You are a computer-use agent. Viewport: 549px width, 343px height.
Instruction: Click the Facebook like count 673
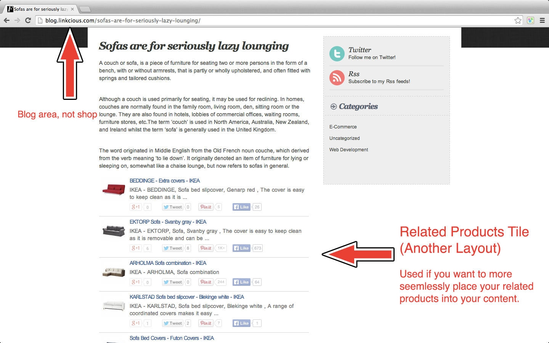(258, 248)
